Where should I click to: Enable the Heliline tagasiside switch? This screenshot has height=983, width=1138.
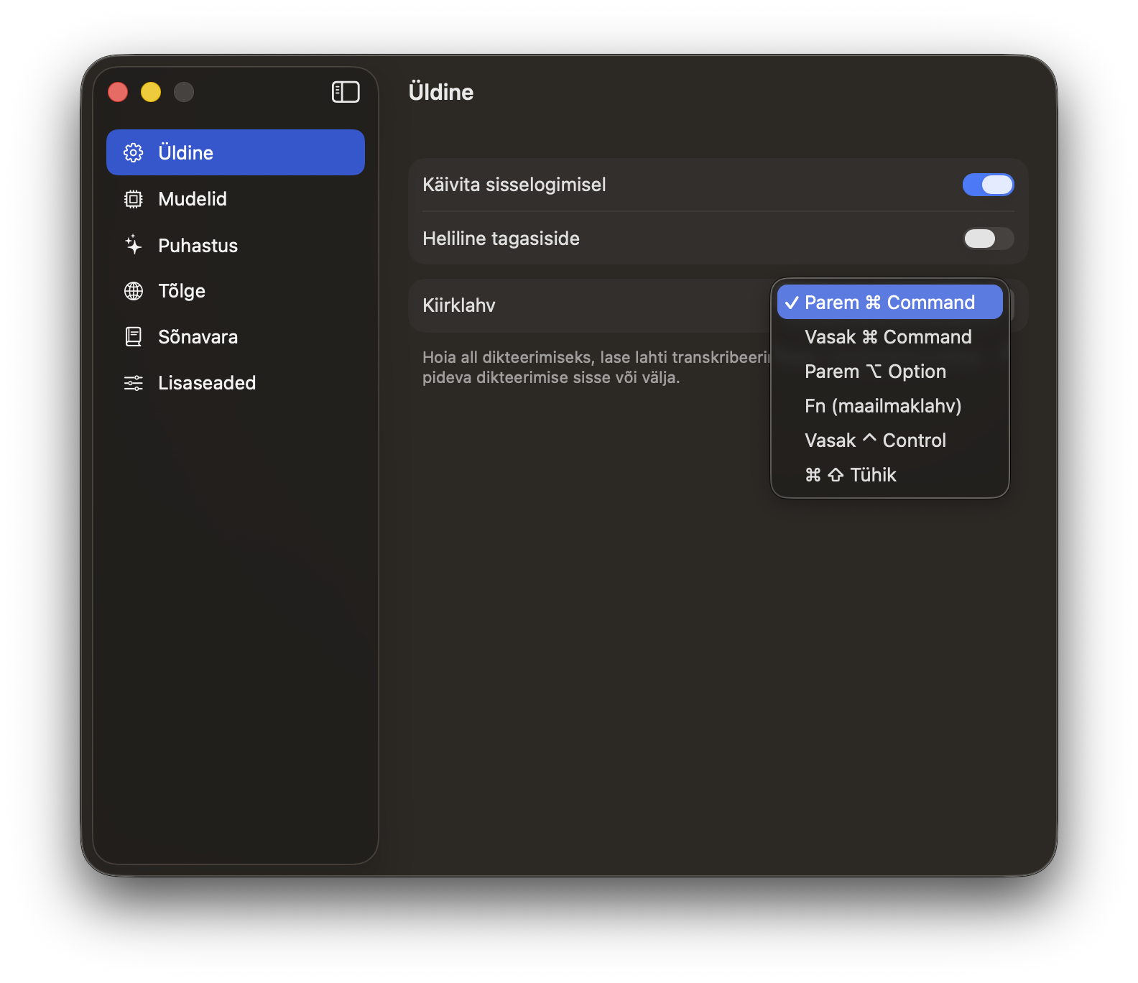988,239
